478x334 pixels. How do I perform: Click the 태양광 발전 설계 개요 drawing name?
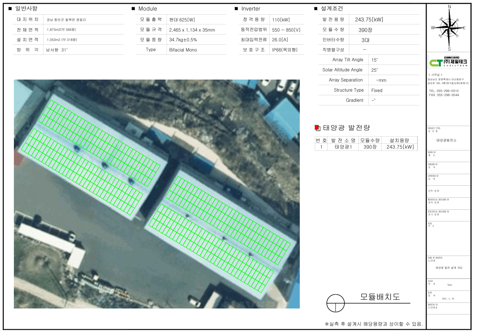[x=449, y=268]
